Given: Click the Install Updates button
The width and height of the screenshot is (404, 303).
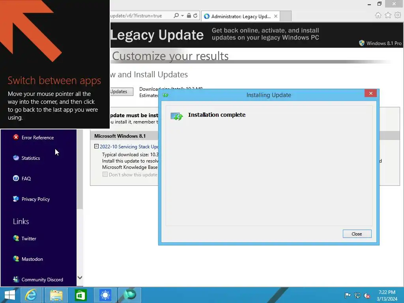Looking at the screenshot, I should tap(122, 92).
